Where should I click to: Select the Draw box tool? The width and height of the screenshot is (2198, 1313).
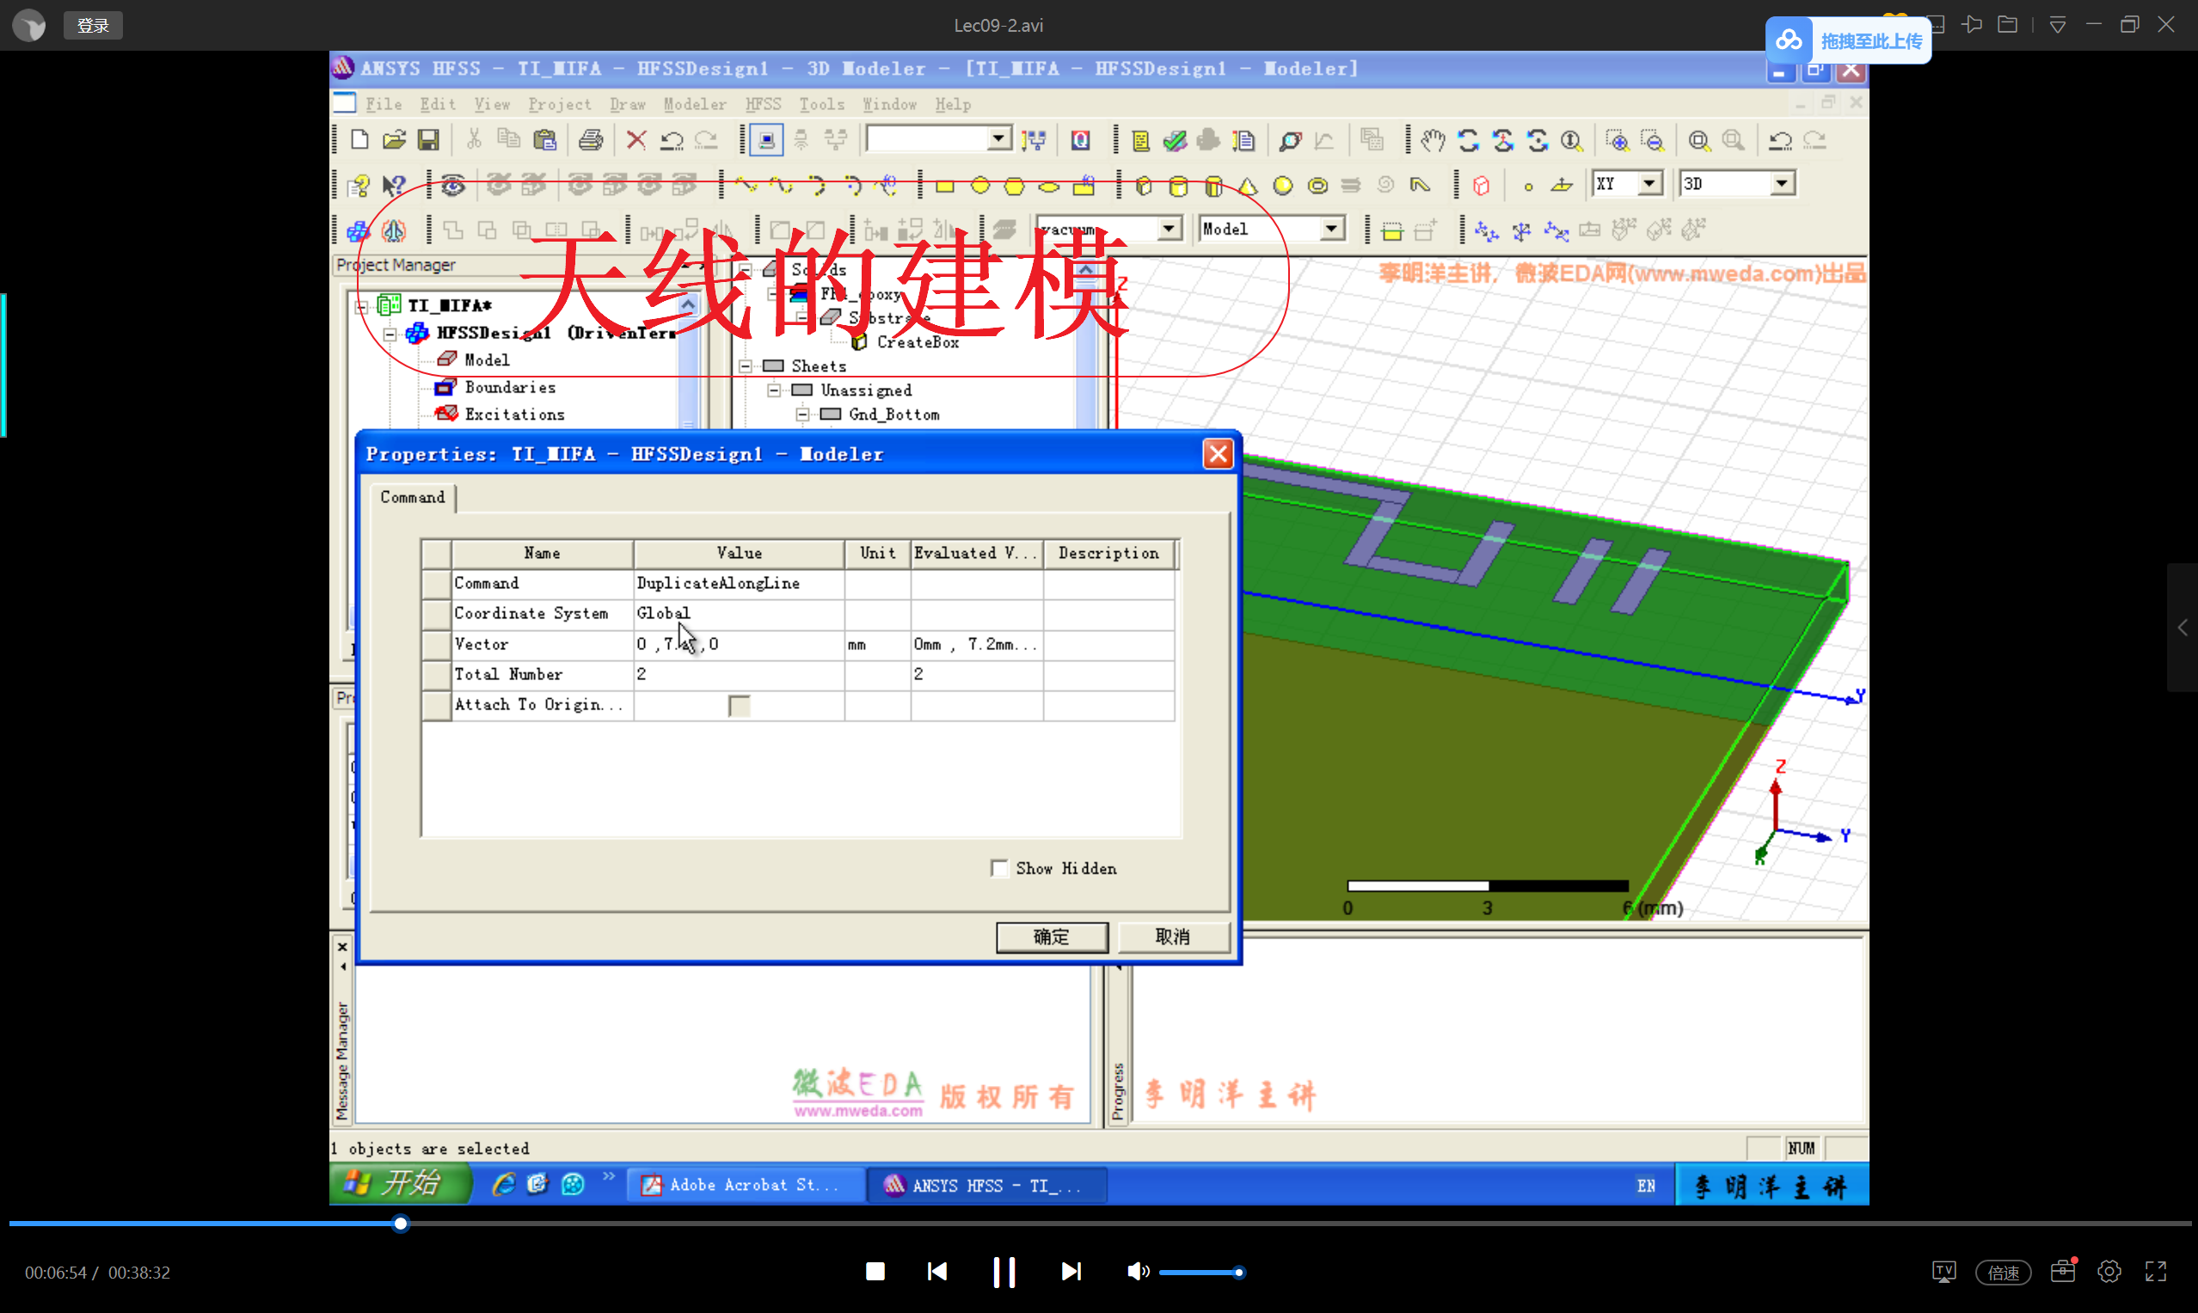tap(1144, 186)
